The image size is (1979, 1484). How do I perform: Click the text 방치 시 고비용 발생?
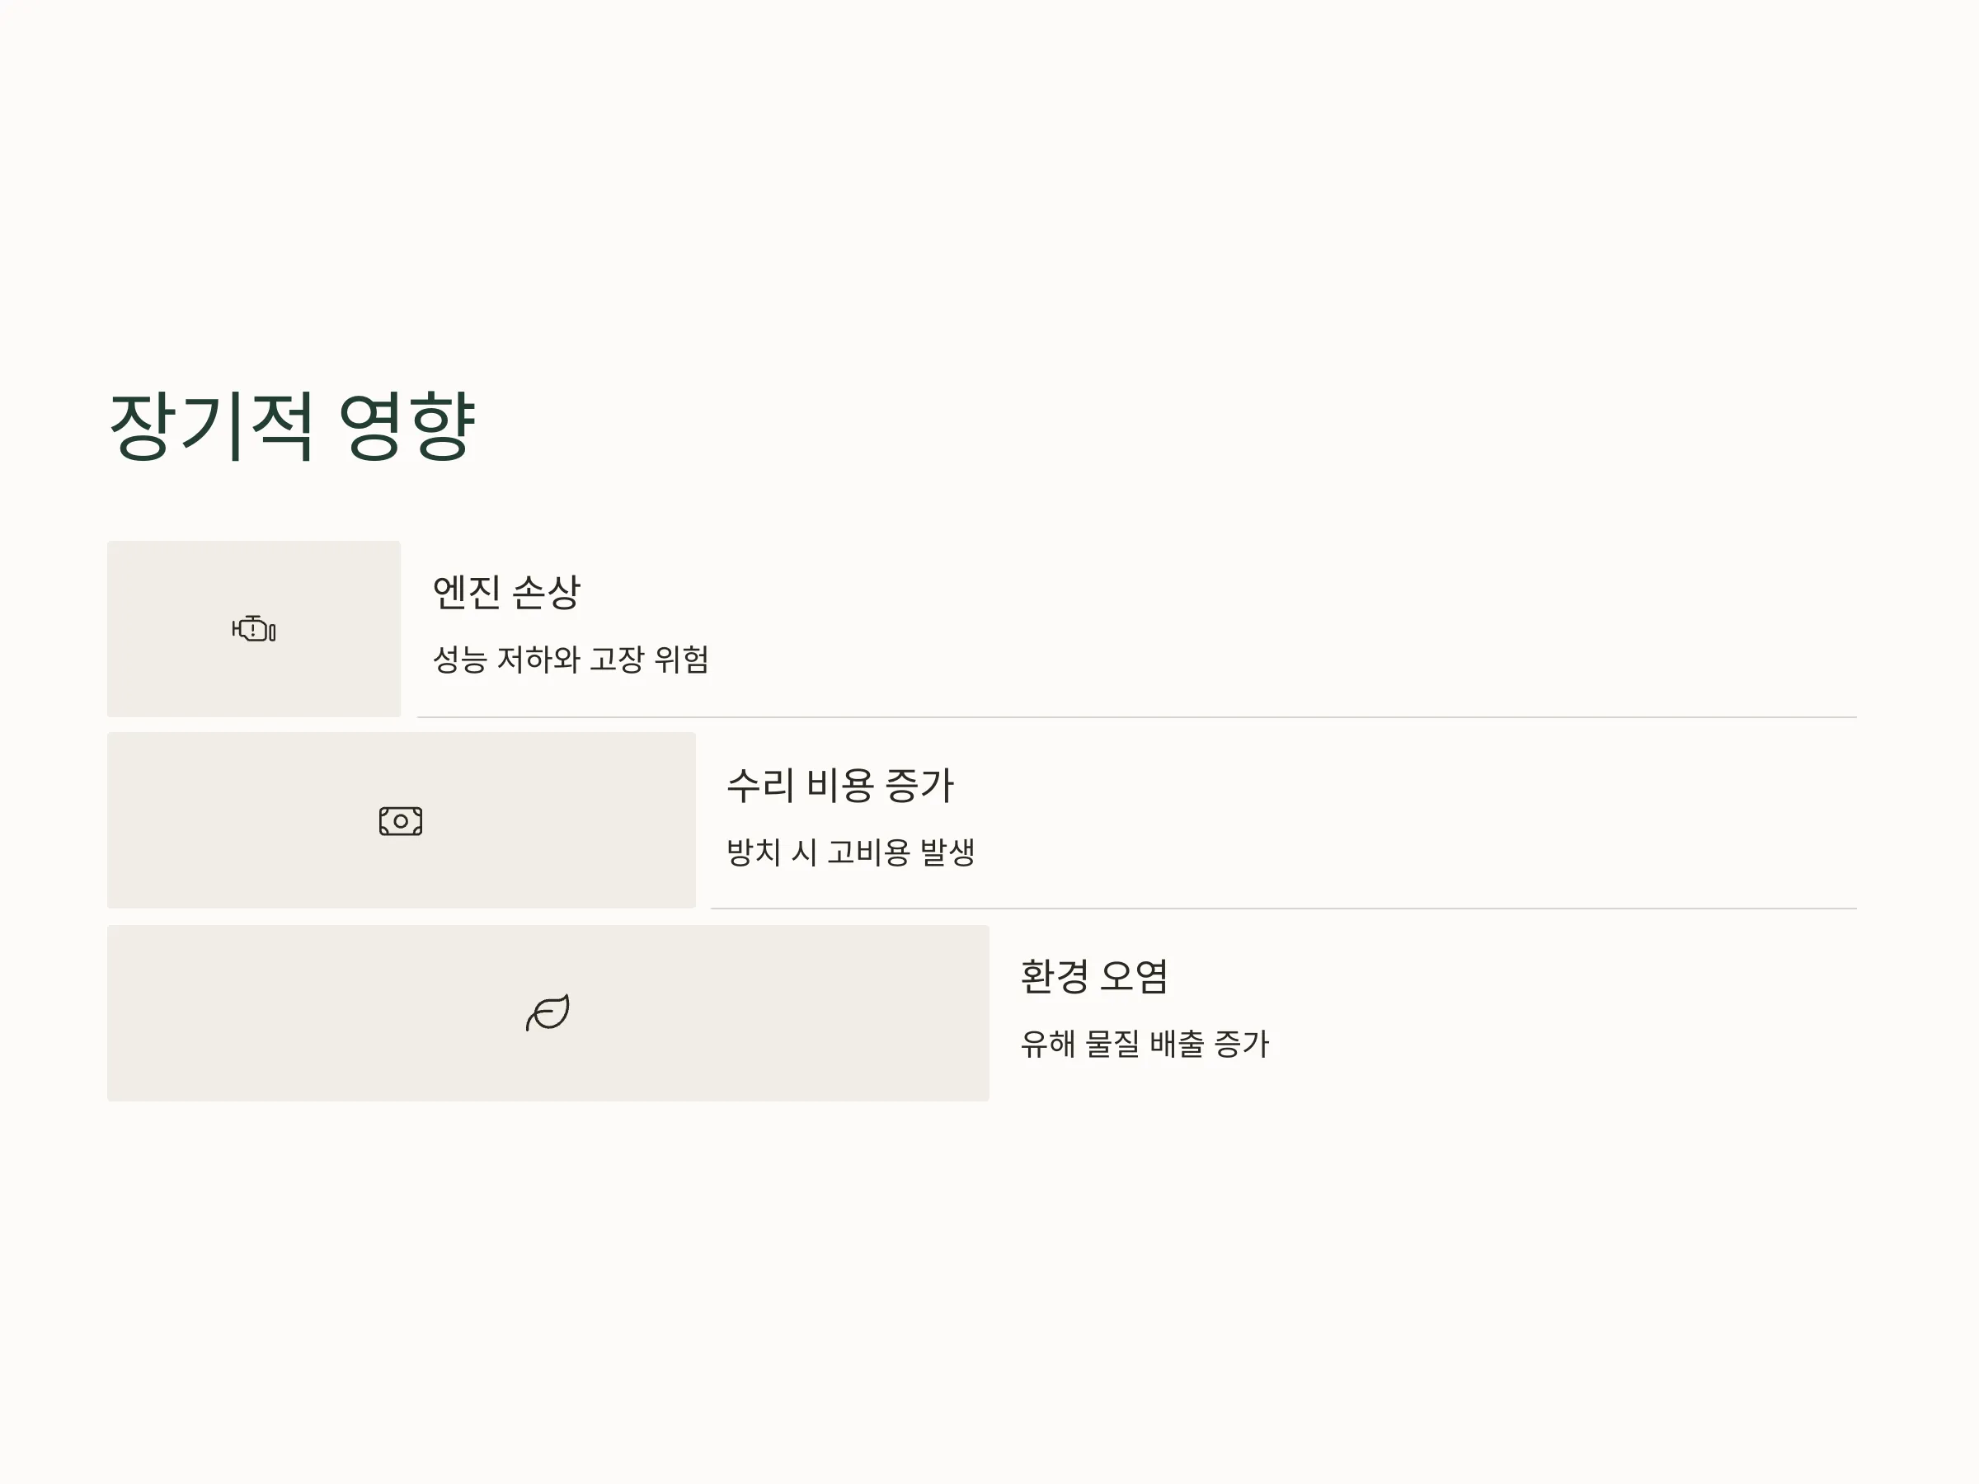click(x=850, y=852)
